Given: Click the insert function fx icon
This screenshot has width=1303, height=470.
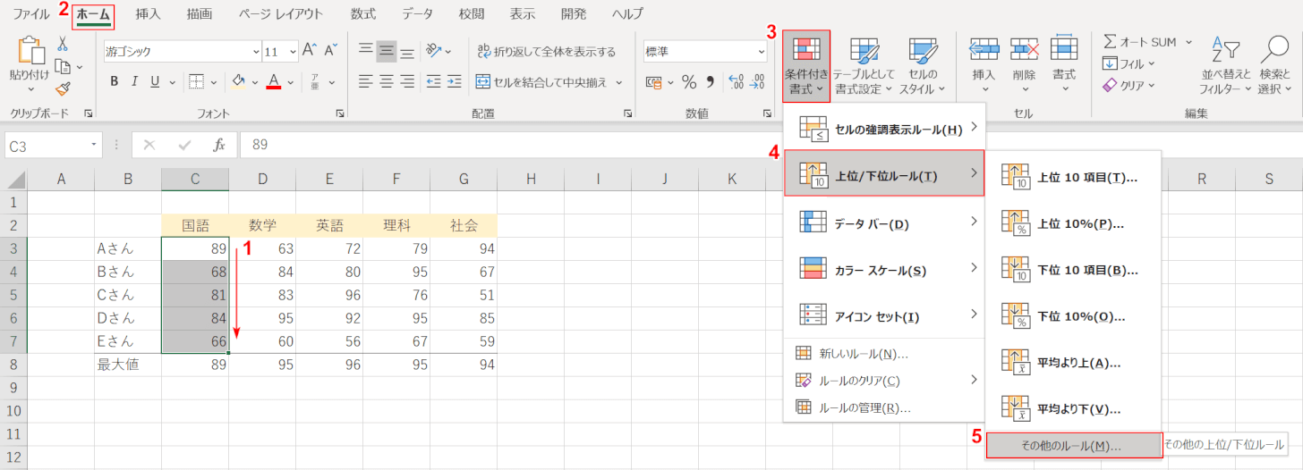Looking at the screenshot, I should (218, 145).
